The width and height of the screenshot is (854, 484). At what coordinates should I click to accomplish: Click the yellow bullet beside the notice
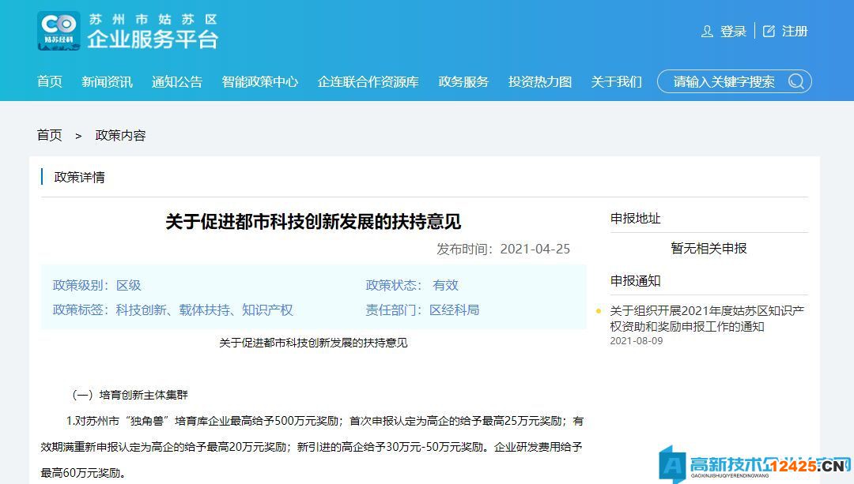click(599, 311)
